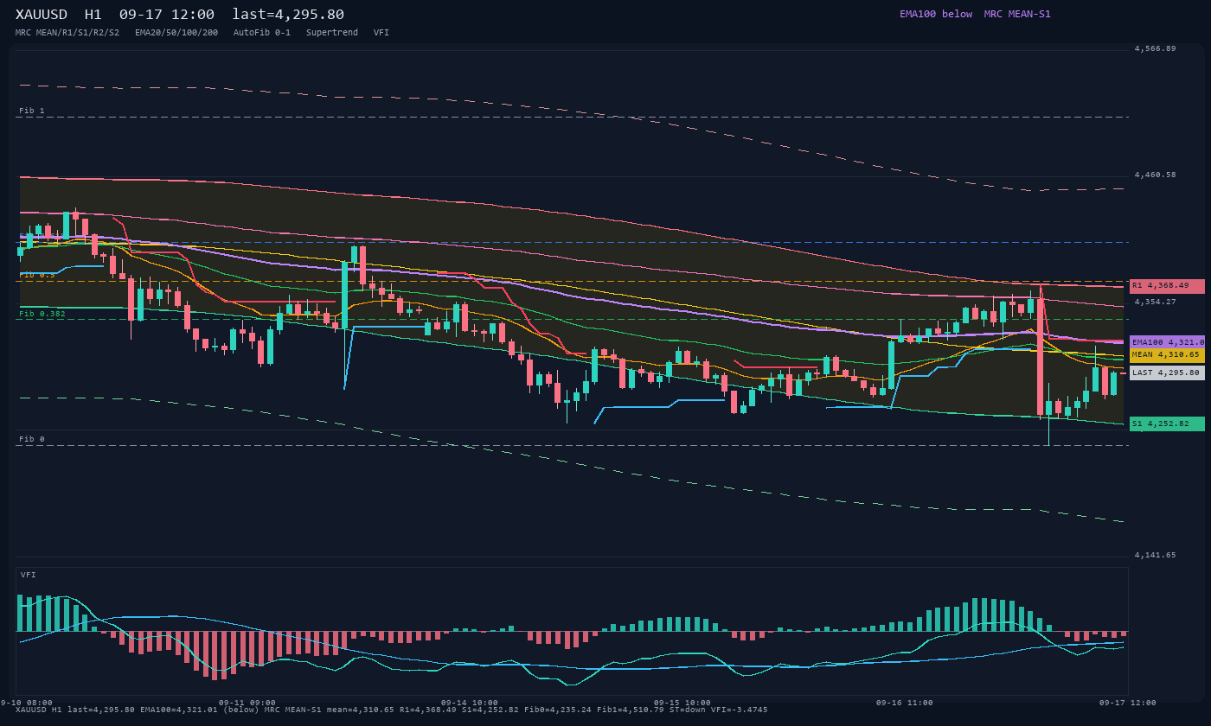Screen dimensions: 1211x726
Task: Click the 'Fib 0.382' level label
Action: click(x=42, y=314)
